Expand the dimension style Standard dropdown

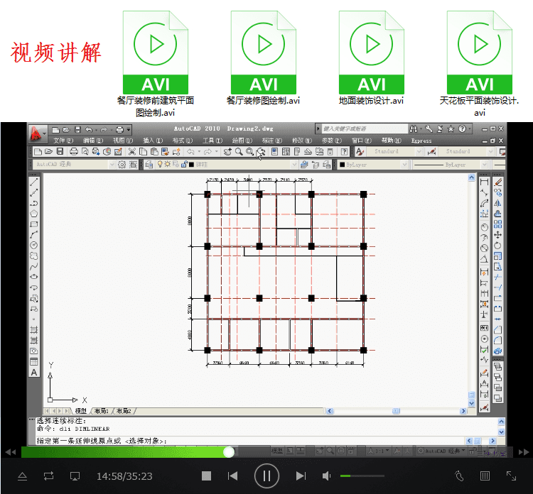tap(490, 151)
